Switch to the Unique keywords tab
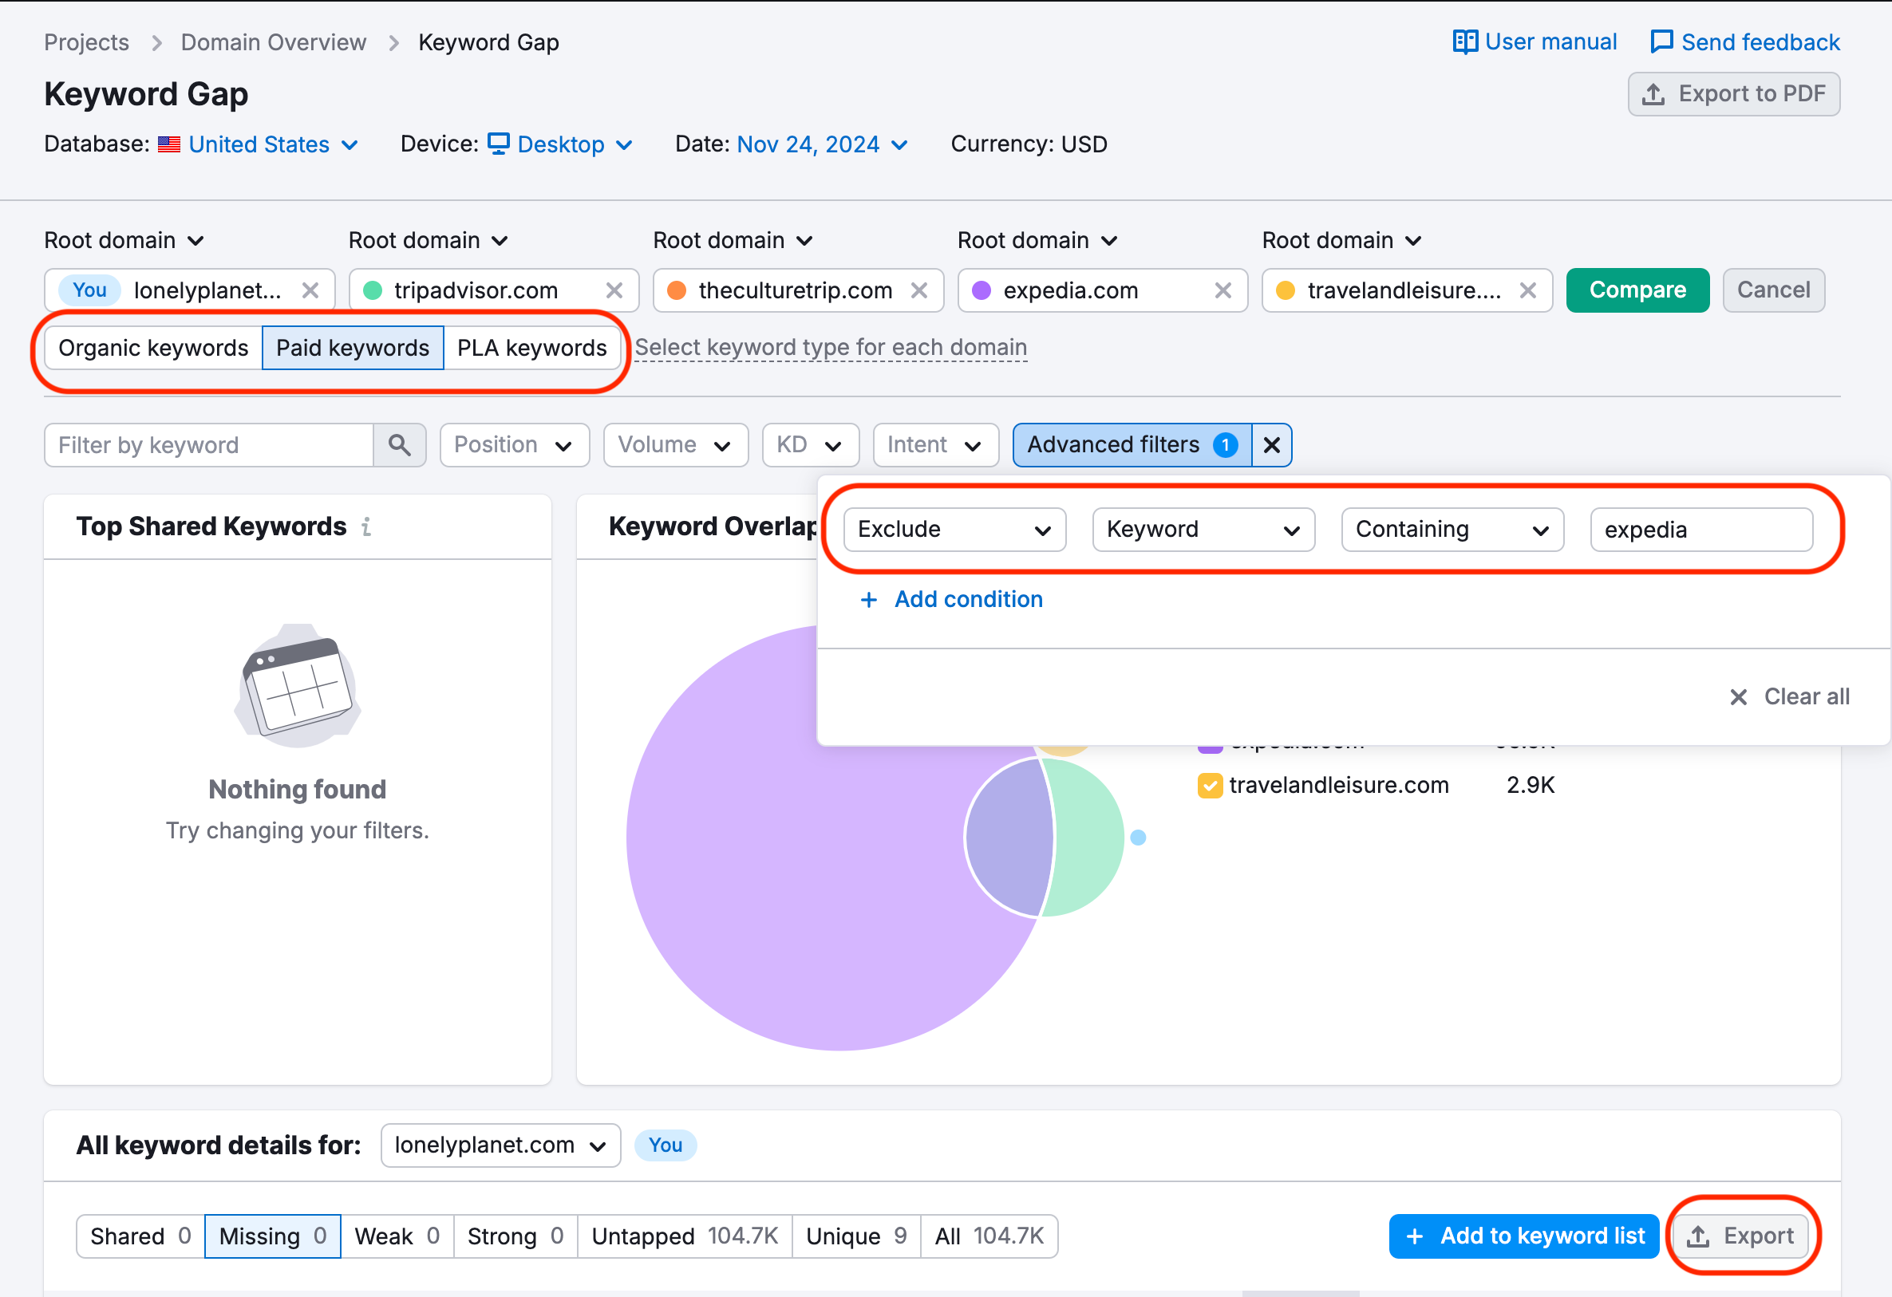 [x=856, y=1237]
